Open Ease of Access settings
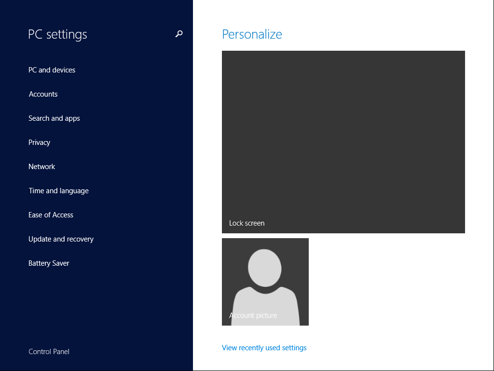The height and width of the screenshot is (371, 494). pyautogui.click(x=51, y=215)
